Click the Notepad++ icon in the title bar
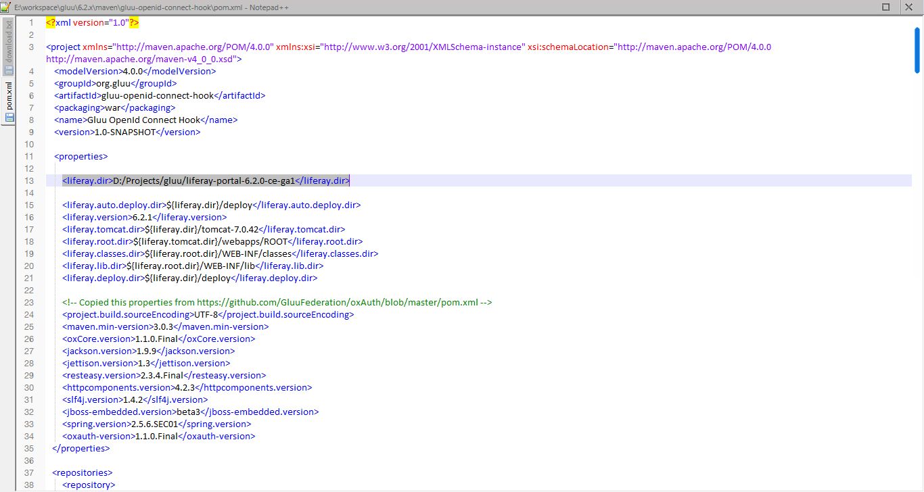This screenshot has width=924, height=492. point(7,7)
